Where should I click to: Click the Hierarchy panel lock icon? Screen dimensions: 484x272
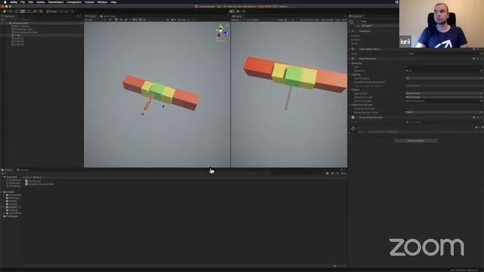78,16
